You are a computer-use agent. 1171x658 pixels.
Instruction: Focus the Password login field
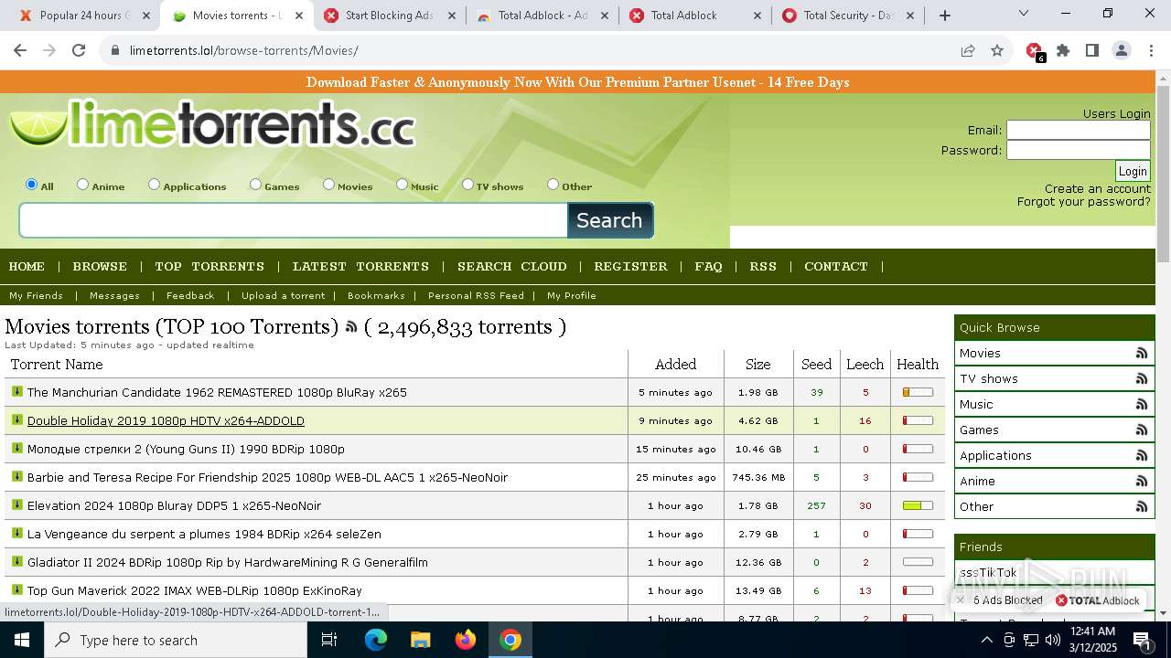tap(1079, 150)
